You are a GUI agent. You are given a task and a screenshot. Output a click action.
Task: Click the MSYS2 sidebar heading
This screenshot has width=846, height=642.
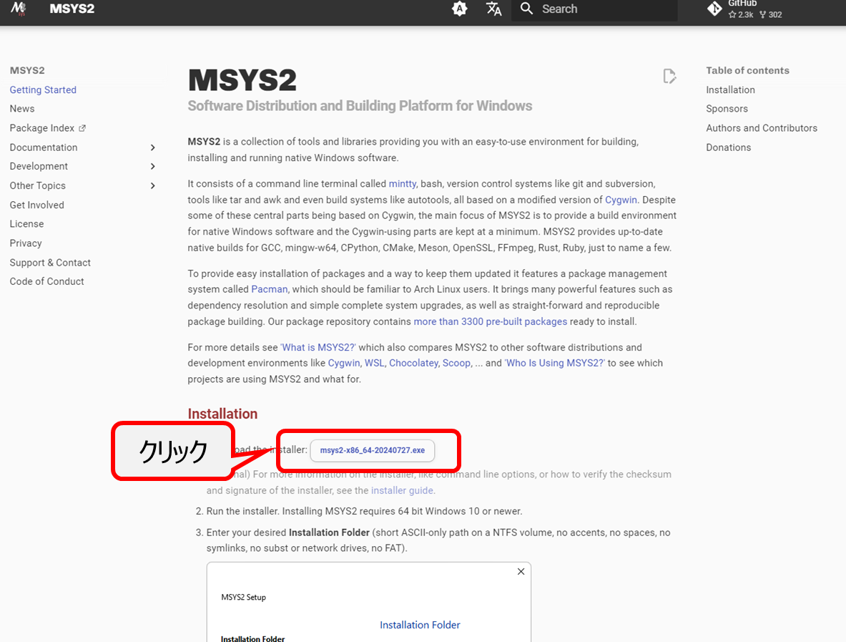click(27, 70)
